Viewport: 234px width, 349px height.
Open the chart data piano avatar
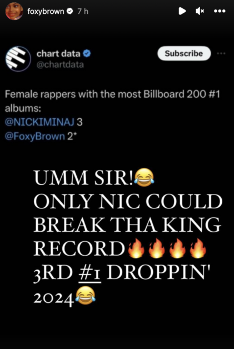pos(18,59)
